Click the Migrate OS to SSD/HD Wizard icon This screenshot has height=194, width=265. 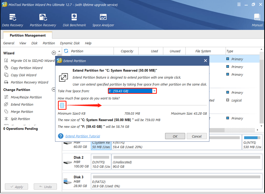pyautogui.click(x=6, y=61)
